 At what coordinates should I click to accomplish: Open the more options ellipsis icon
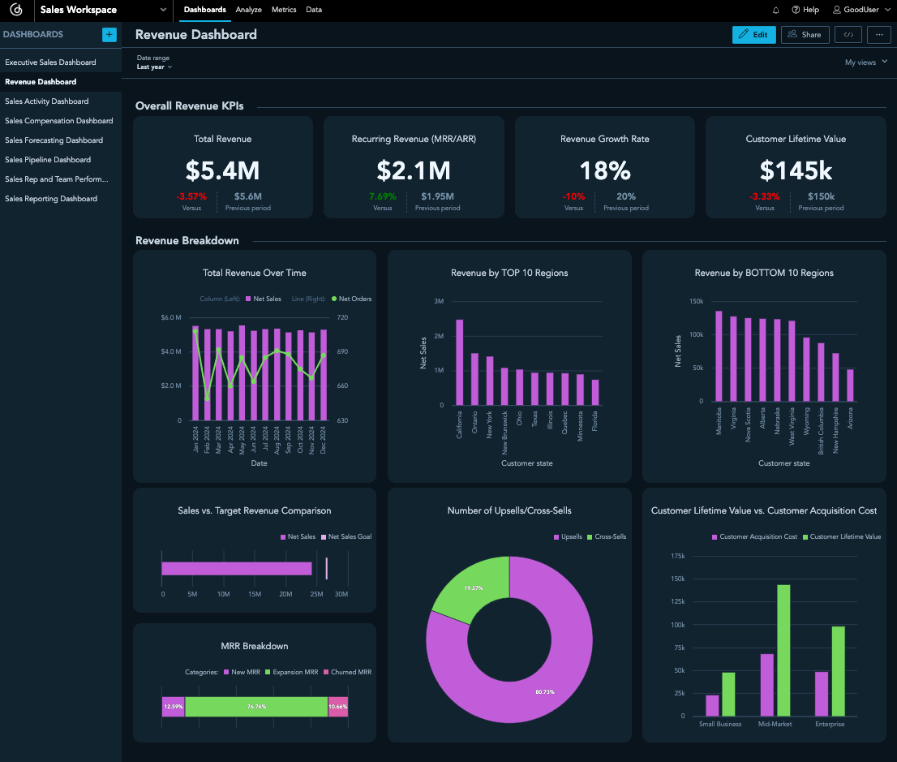(x=878, y=34)
